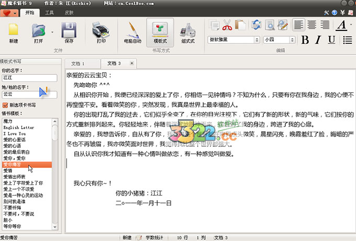The width and height of the screenshot is (356, 241).
Task: Click the 她/他的名字 input field
Action: click(x=29, y=94)
